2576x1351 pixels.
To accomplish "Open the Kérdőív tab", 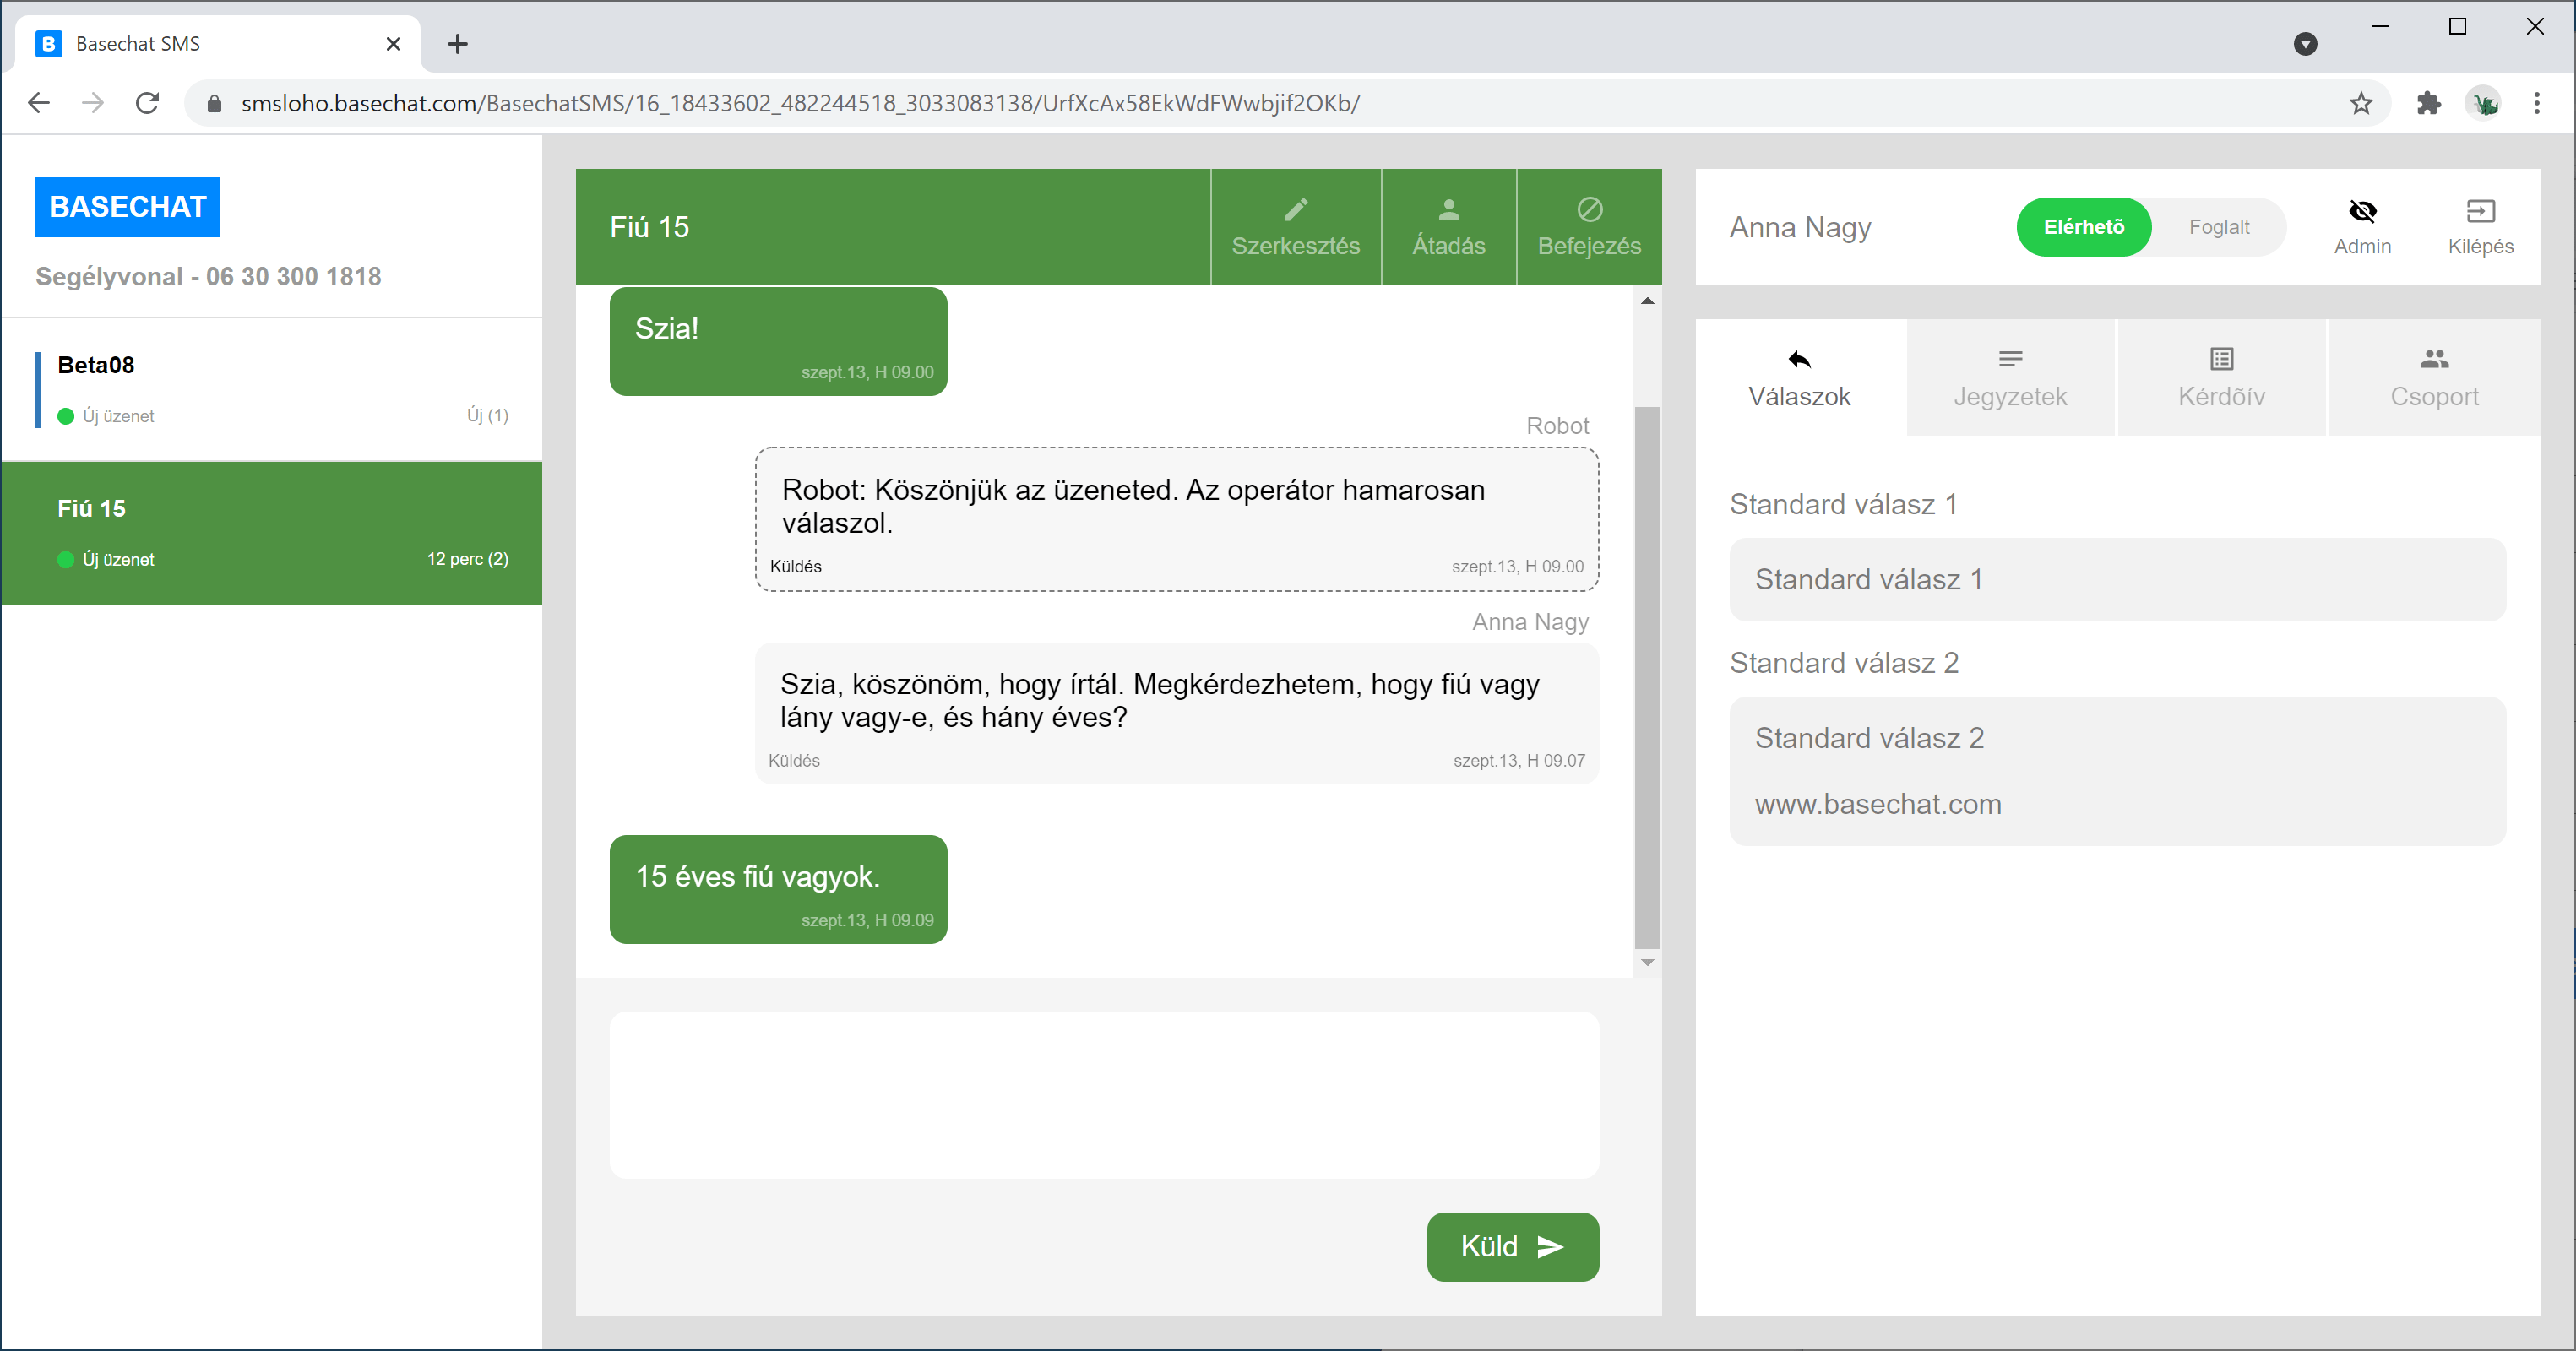I will [x=2221, y=378].
